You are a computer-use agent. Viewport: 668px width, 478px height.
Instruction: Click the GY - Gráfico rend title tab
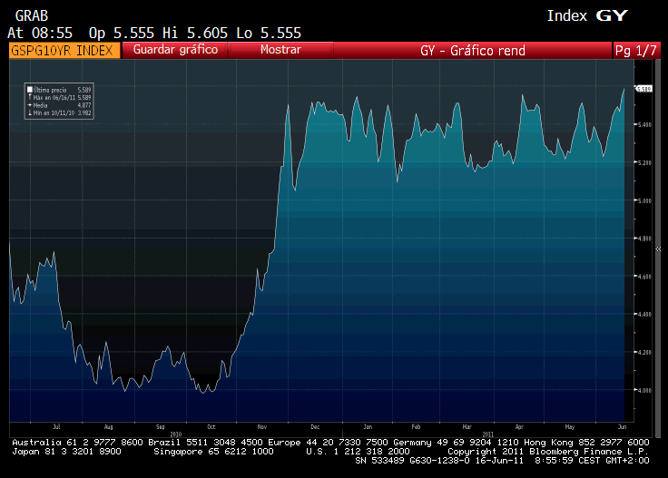(x=473, y=50)
